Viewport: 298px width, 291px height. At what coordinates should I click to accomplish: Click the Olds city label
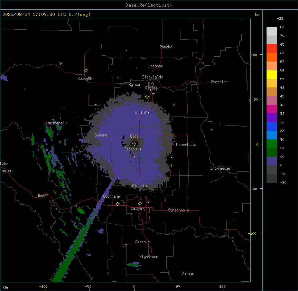(134, 136)
